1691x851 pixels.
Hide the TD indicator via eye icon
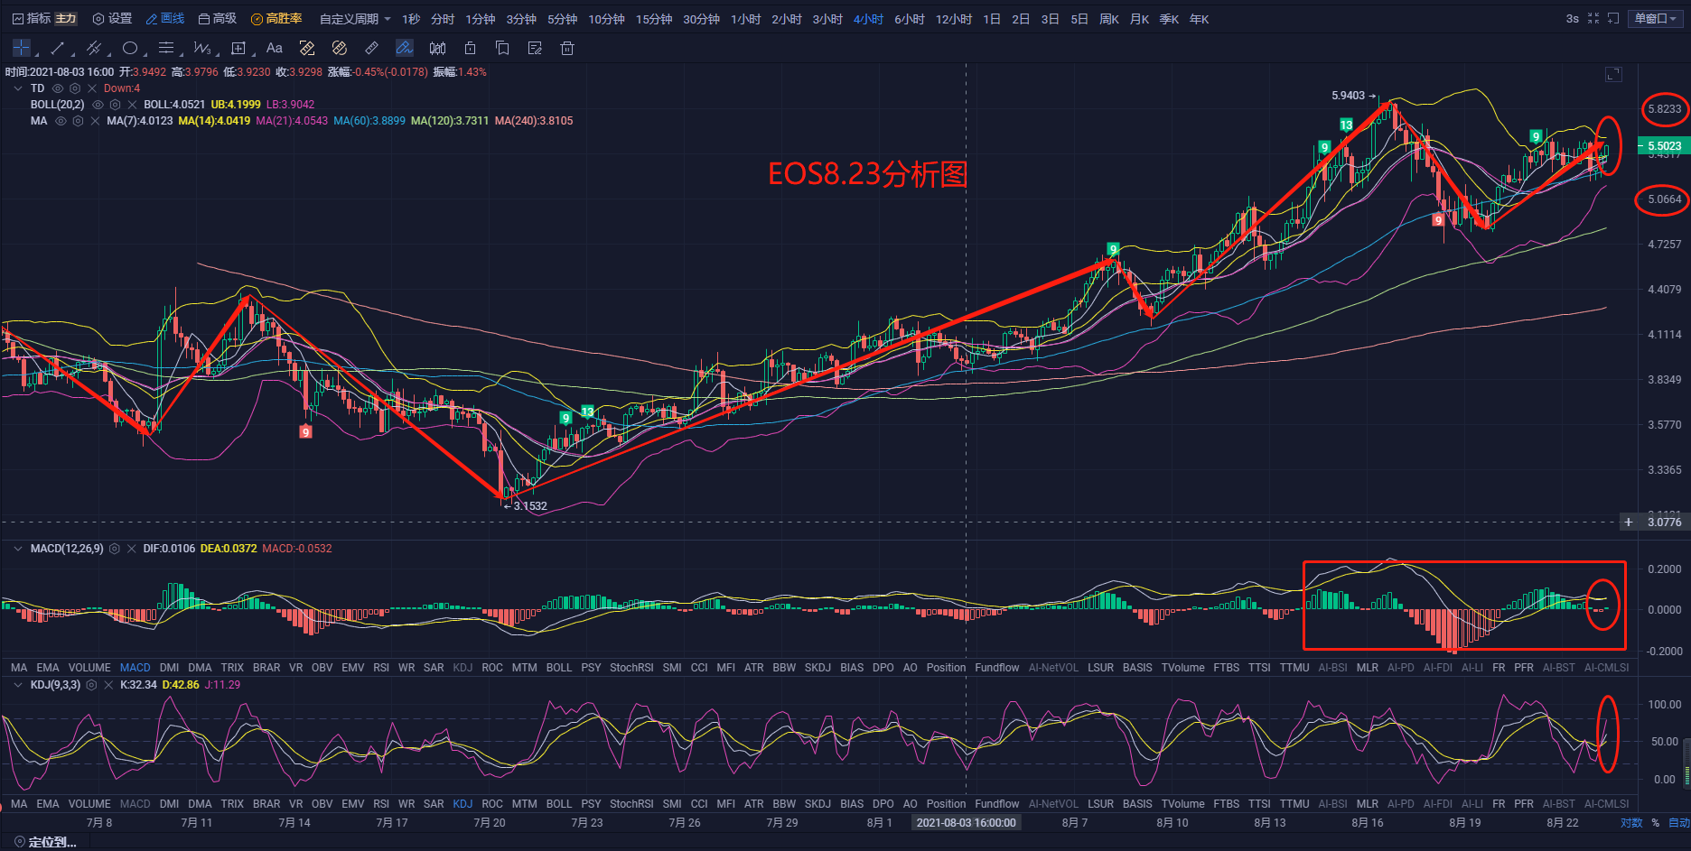(58, 88)
